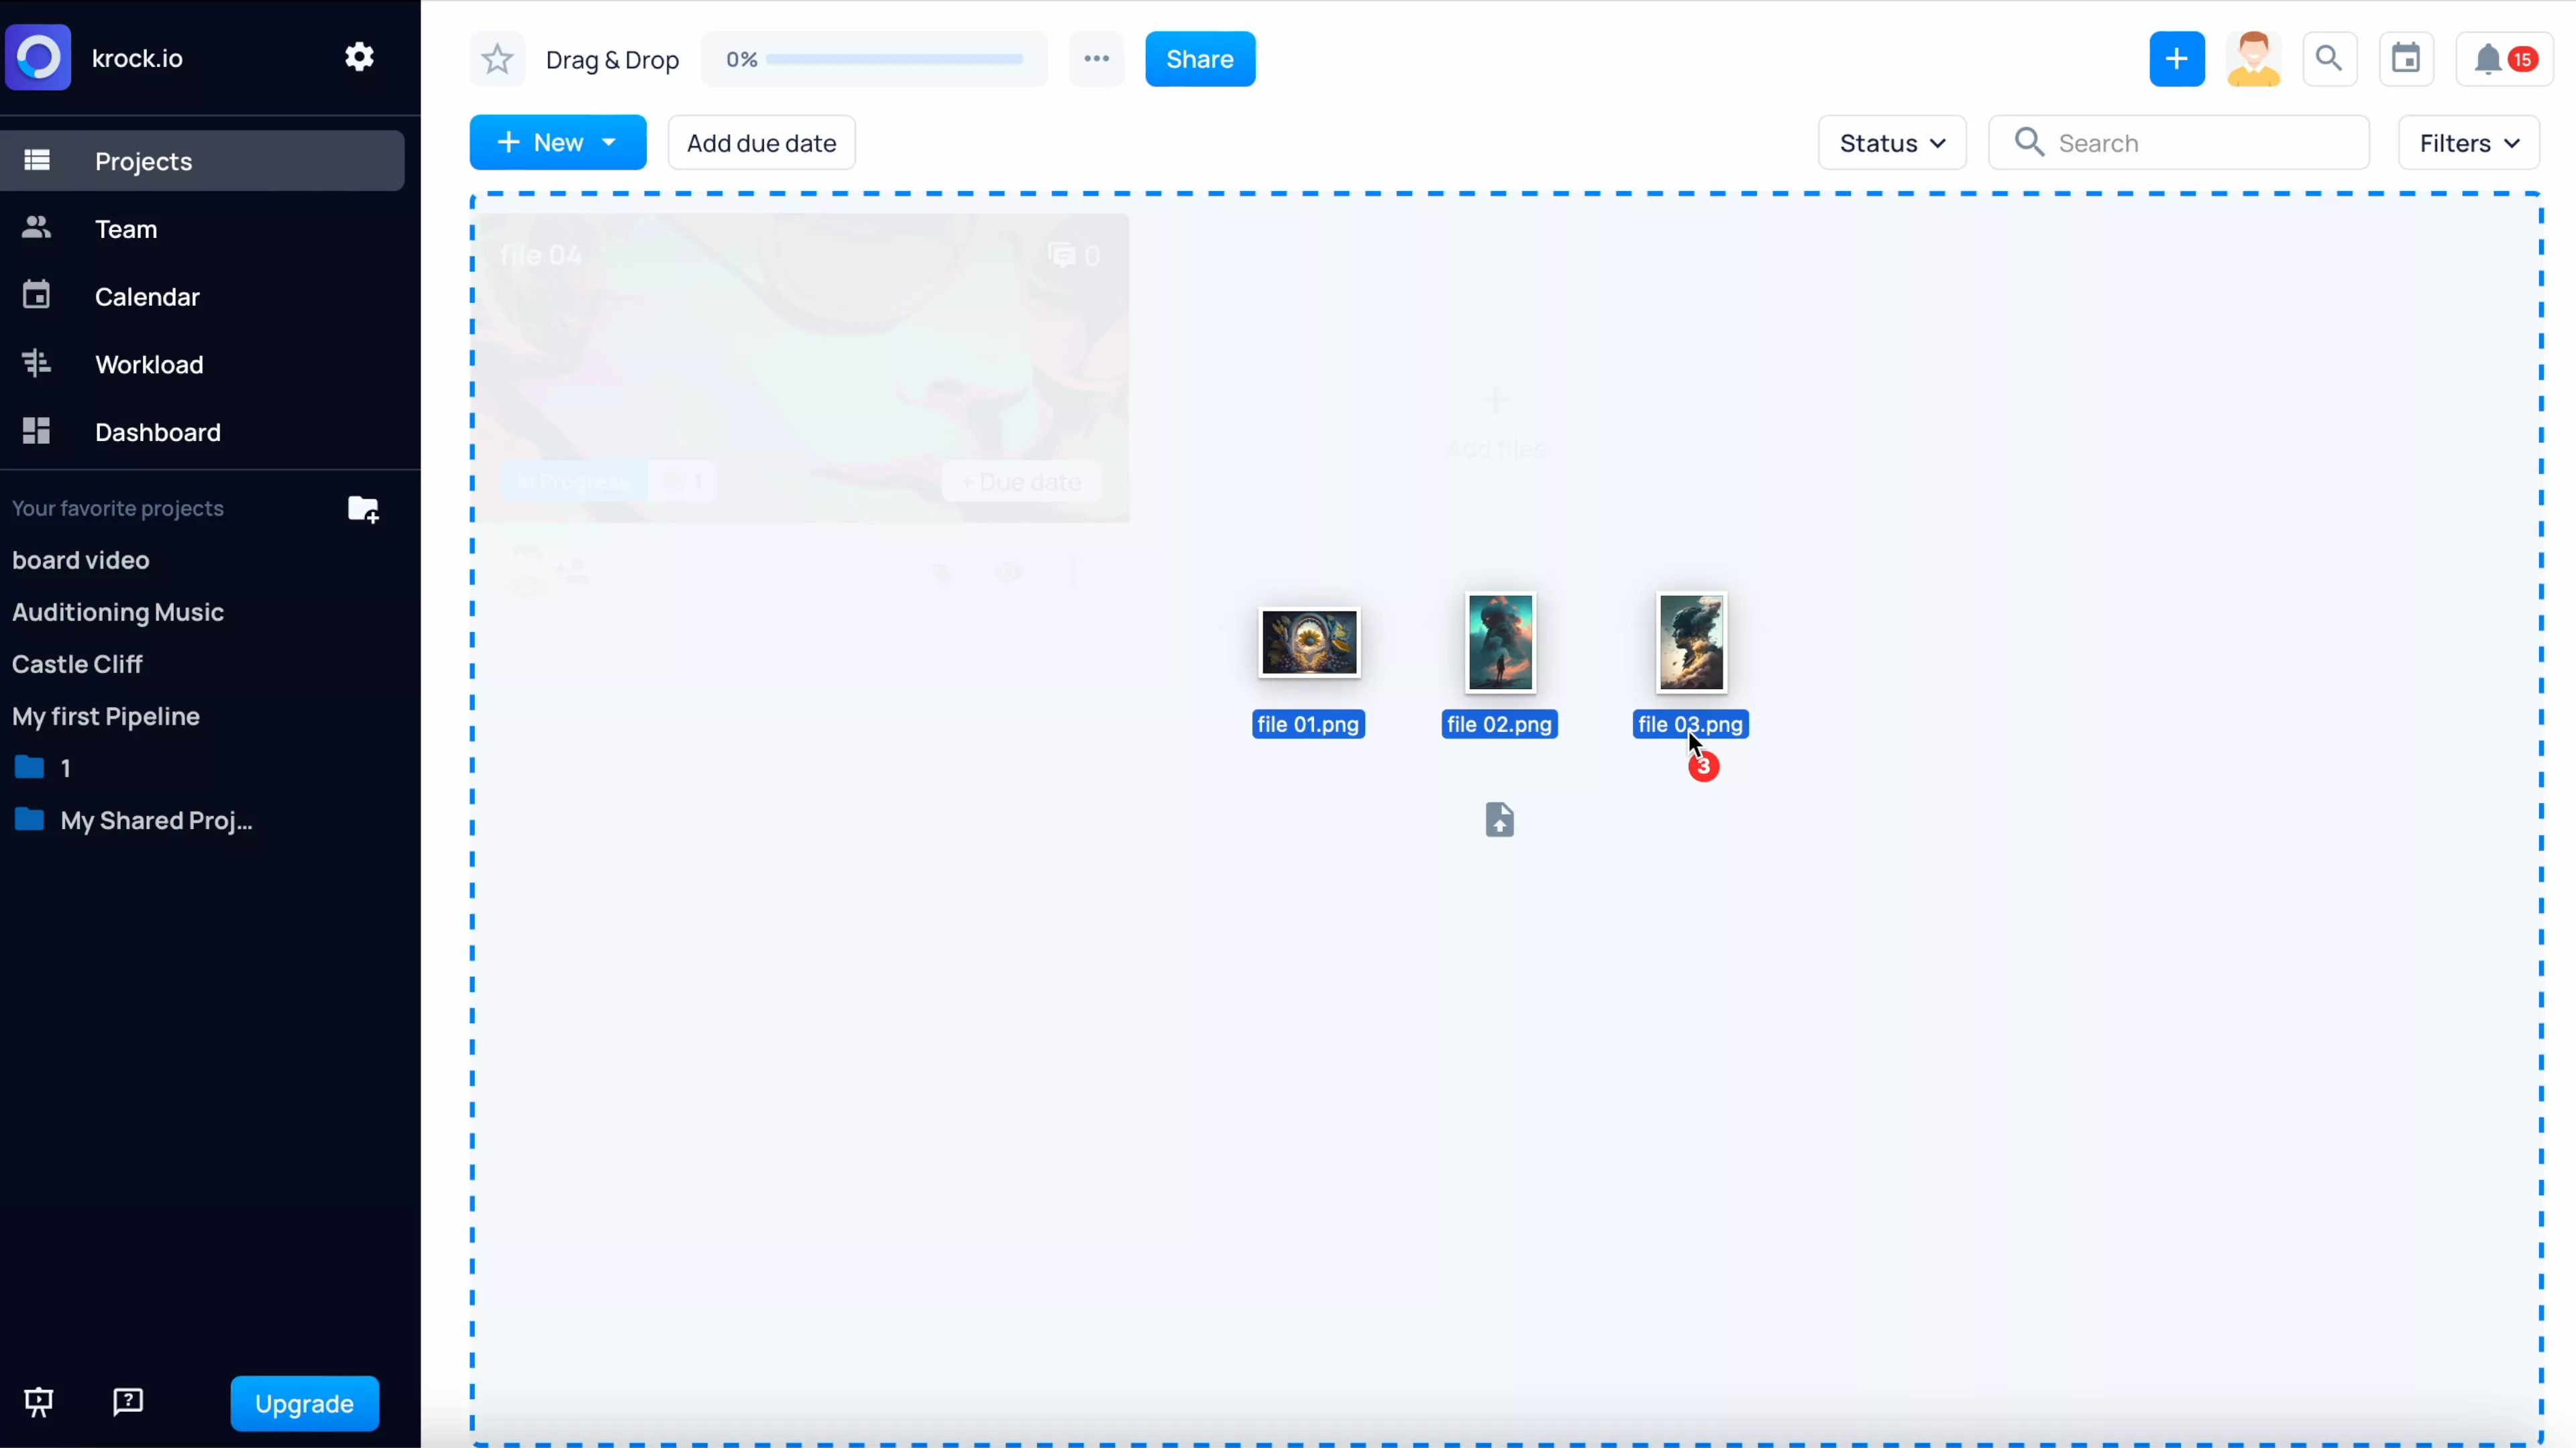Screen dimensions: 2576x1448
Task: Expand the New button dropdown
Action: [x=609, y=142]
